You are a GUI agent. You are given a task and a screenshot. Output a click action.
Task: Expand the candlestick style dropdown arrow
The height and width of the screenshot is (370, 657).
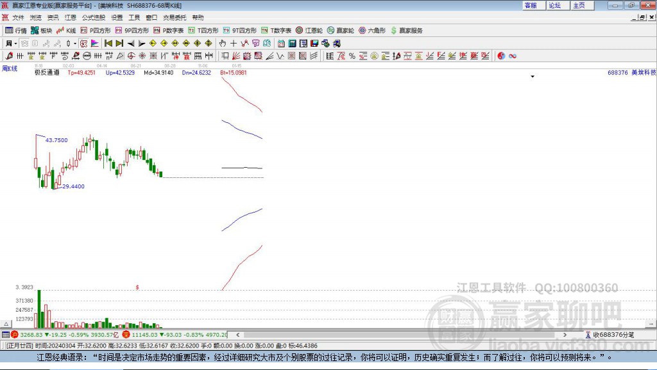(x=75, y=44)
